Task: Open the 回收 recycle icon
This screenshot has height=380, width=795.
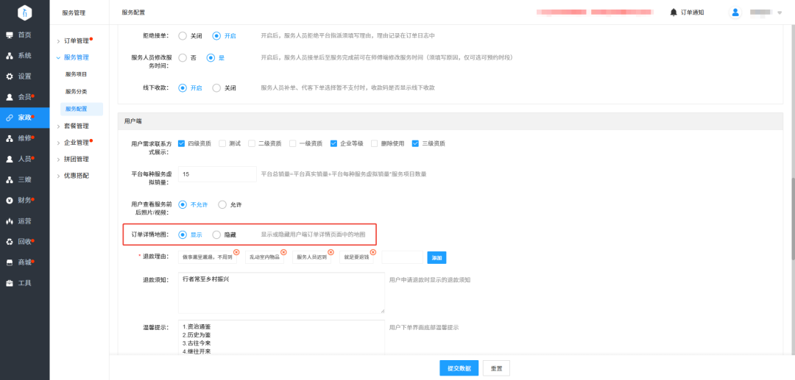Action: [9, 242]
